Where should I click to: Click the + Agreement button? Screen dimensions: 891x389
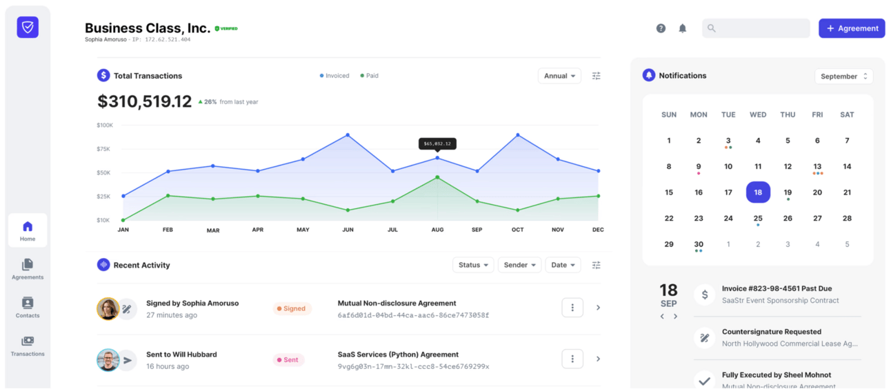pyautogui.click(x=852, y=28)
